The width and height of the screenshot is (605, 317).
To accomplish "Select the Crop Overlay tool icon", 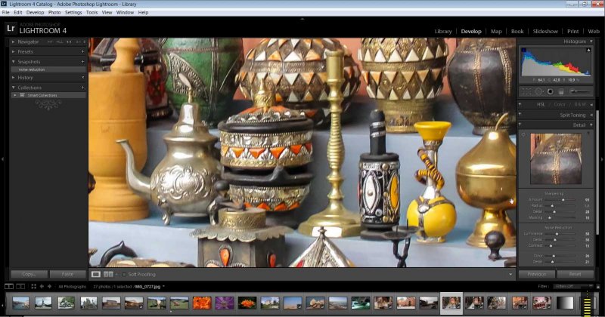I will coord(526,91).
